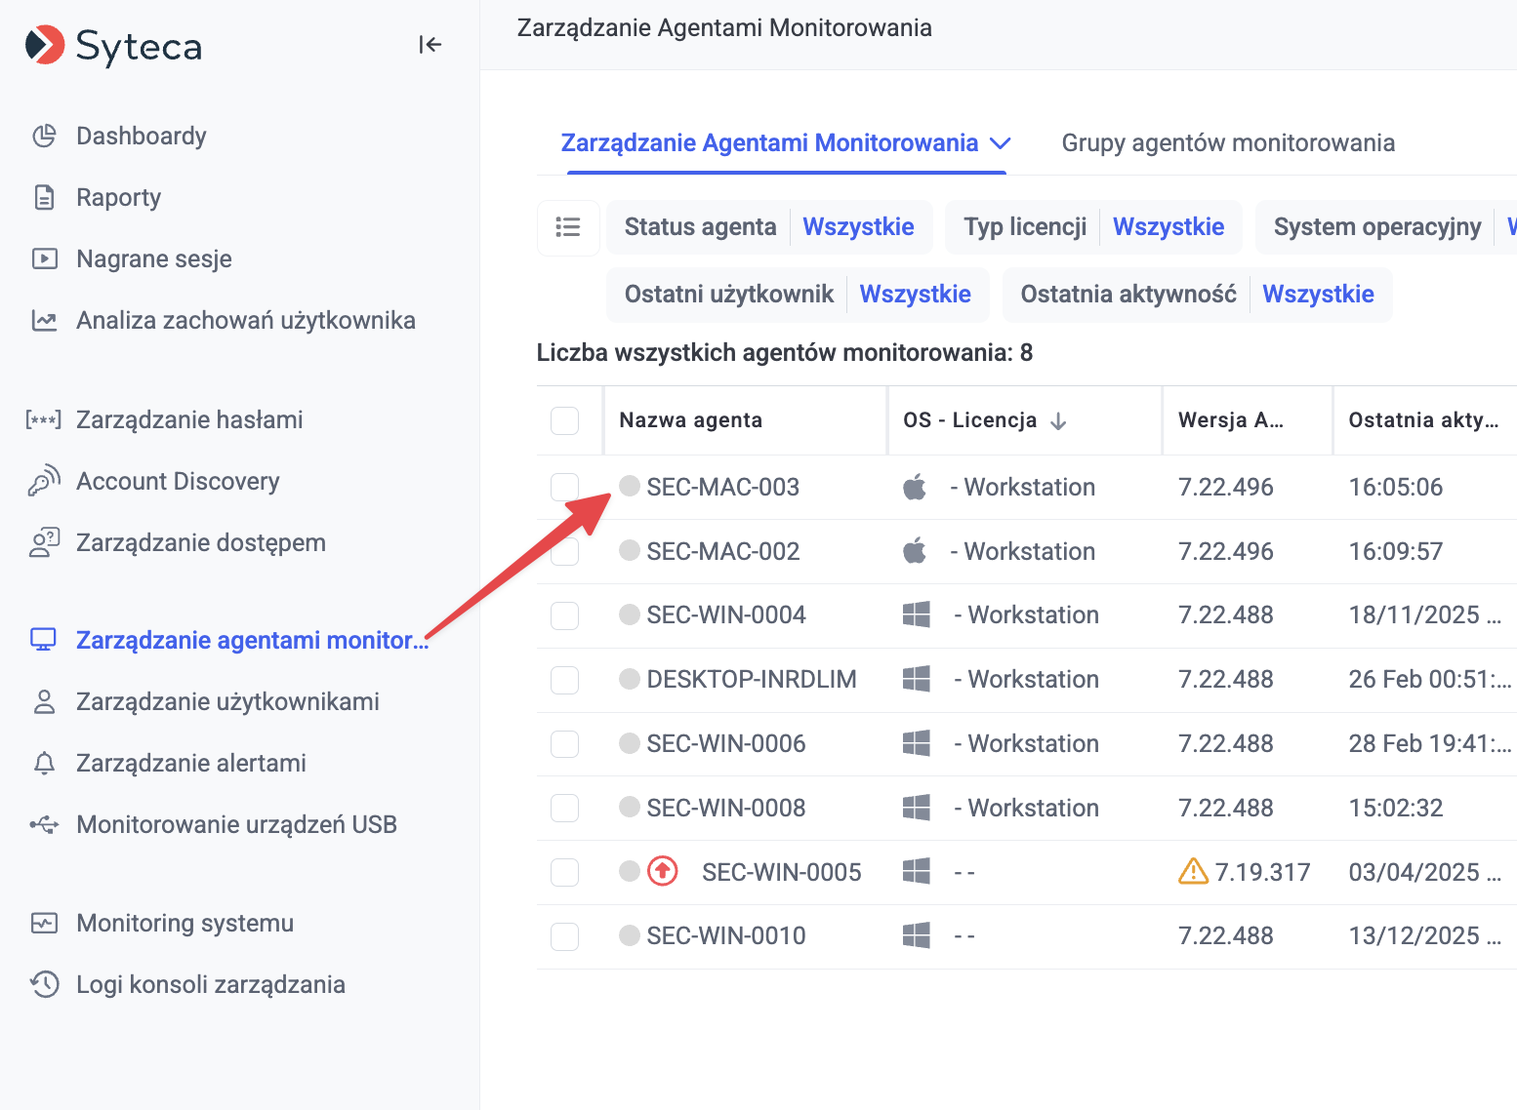Go to Zarządzanie hasłami
Viewport: 1517px width, 1110px height.
(189, 420)
